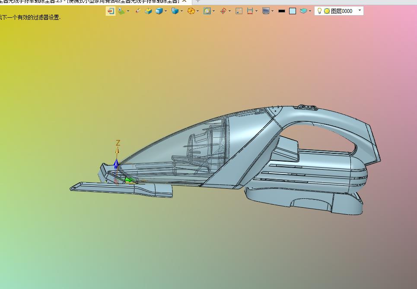
Task: Click the yellow-topped box icon
Action: point(148,11)
